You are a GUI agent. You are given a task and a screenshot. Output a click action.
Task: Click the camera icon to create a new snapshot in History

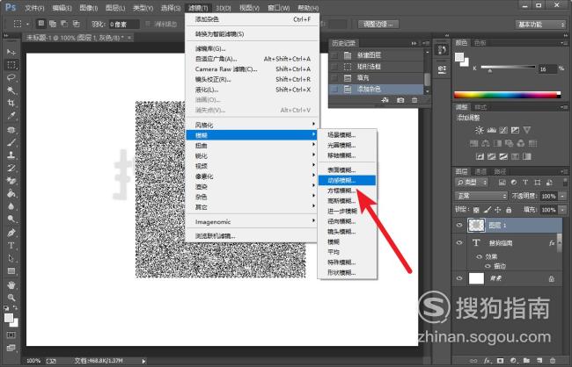[x=400, y=100]
